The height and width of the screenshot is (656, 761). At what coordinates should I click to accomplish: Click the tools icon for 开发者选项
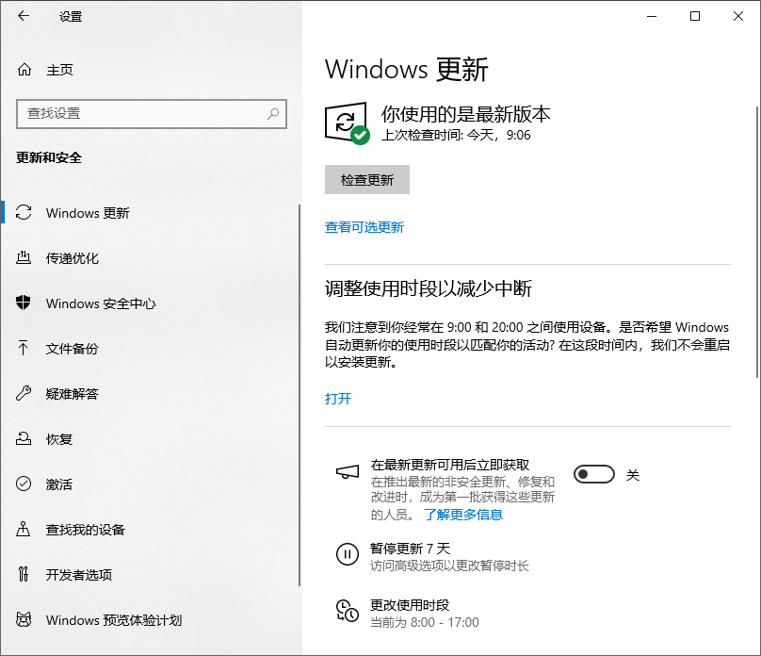[x=23, y=574]
